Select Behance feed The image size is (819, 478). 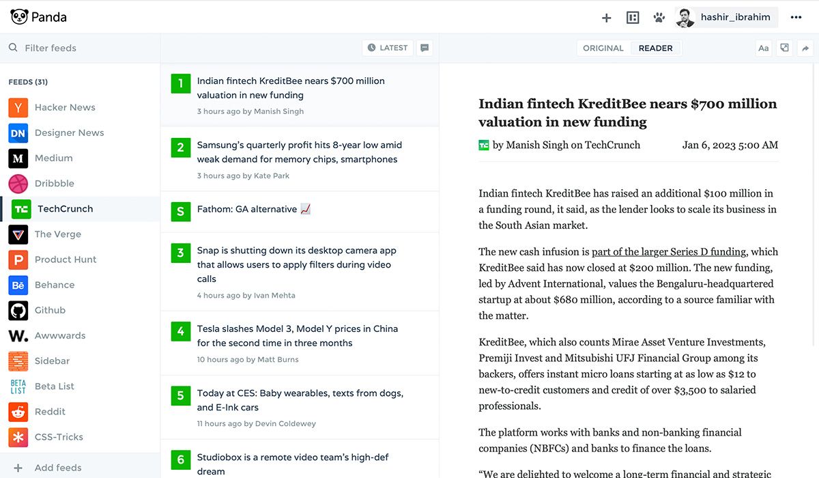(x=80, y=285)
